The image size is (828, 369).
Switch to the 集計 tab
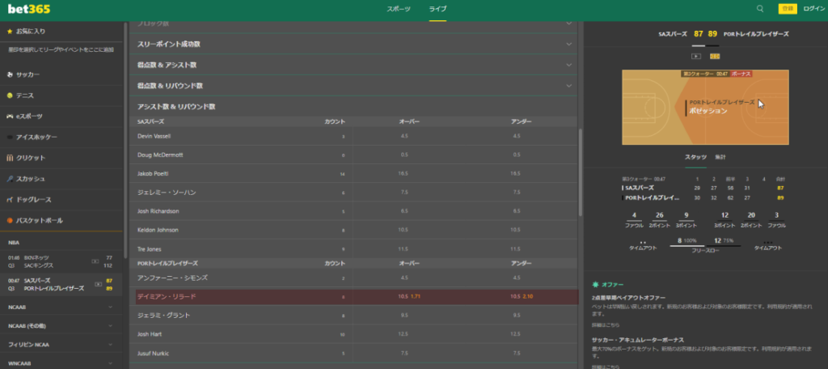click(720, 156)
